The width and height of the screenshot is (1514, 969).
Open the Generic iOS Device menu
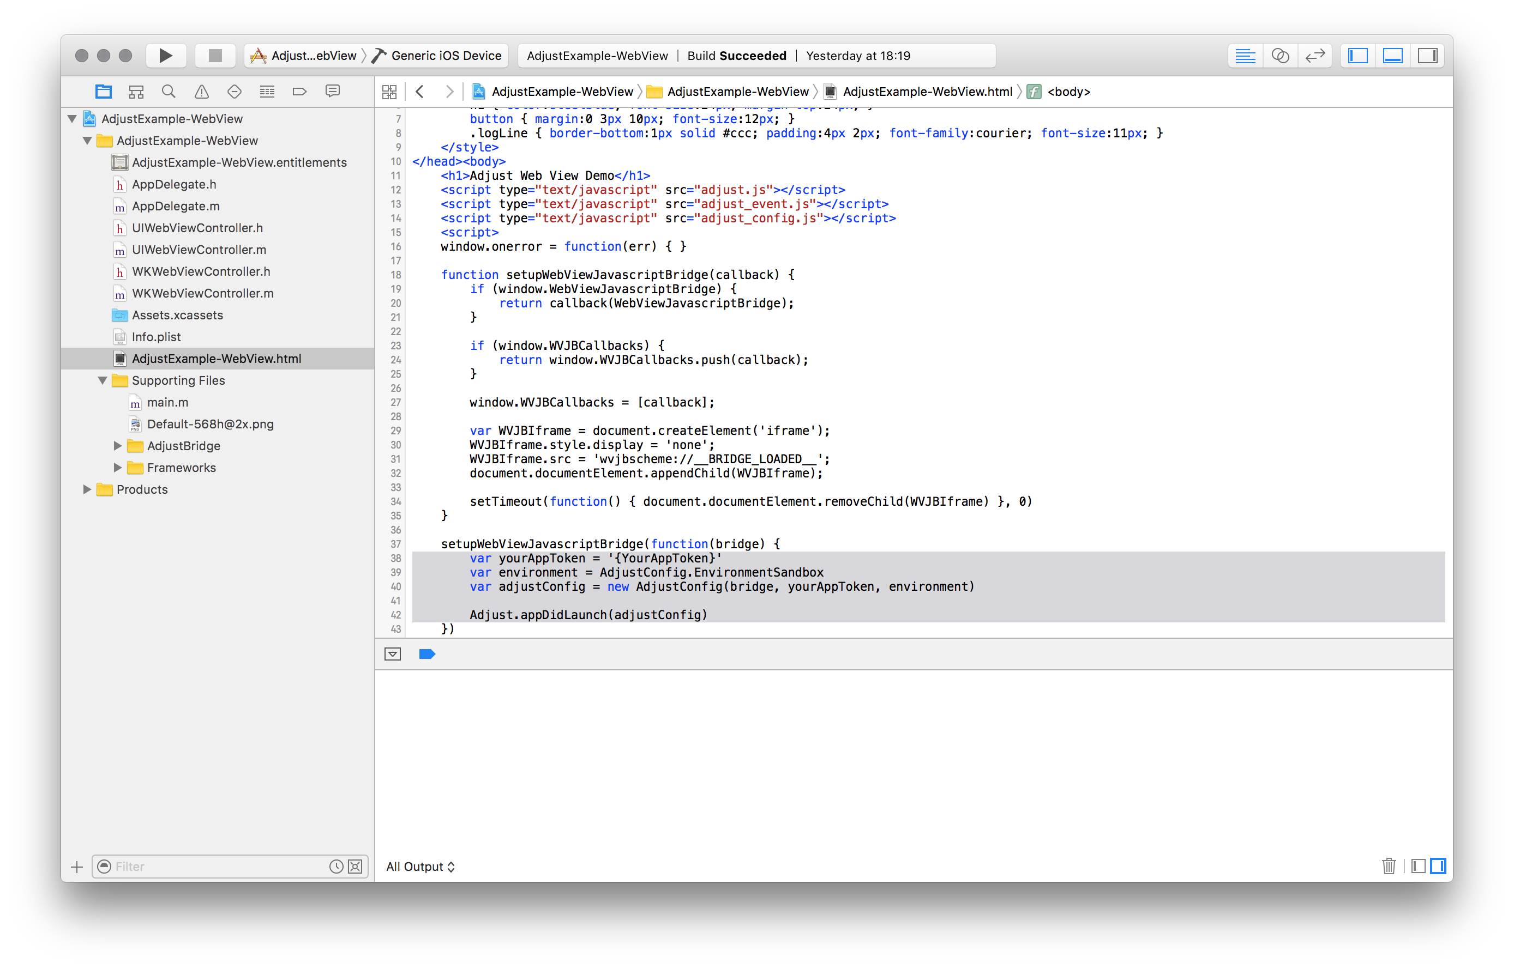coord(444,55)
